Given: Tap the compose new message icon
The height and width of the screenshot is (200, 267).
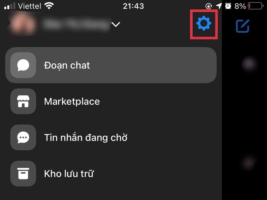Looking at the screenshot, I should tap(243, 26).
